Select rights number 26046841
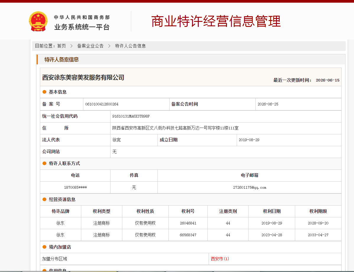Viewport: 354px width, 272px height. (188, 223)
